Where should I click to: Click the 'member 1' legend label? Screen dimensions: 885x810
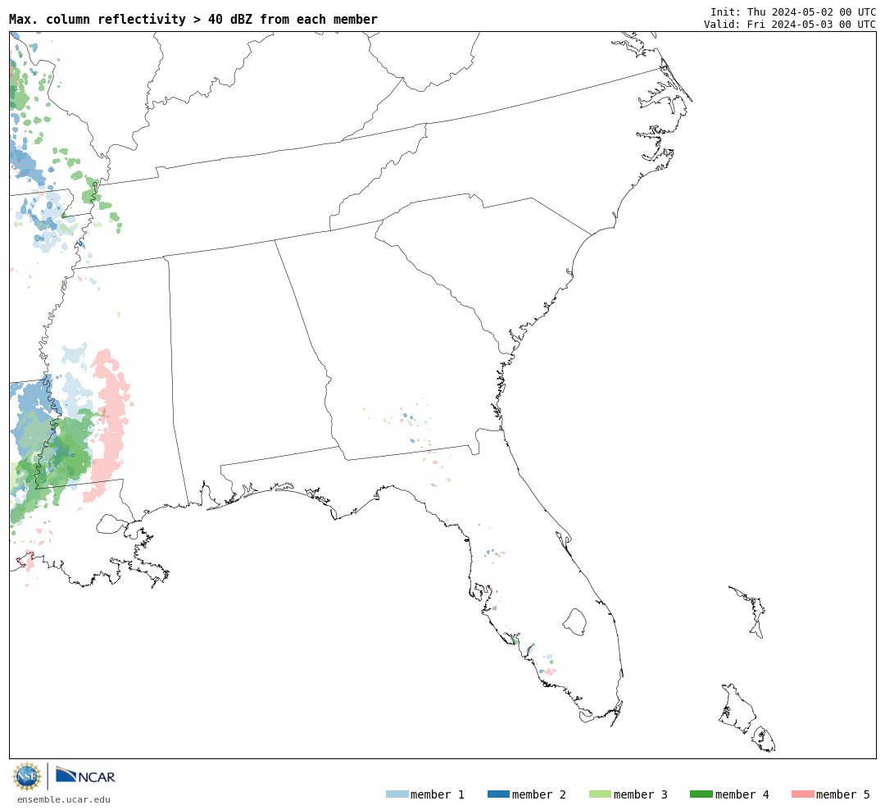438,794
